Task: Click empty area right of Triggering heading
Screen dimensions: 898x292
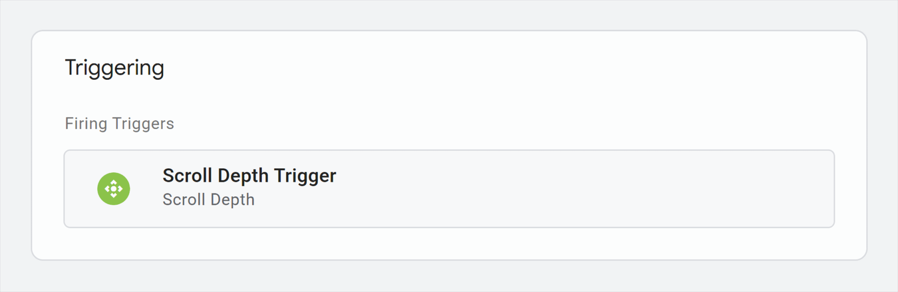Action: coord(482,68)
